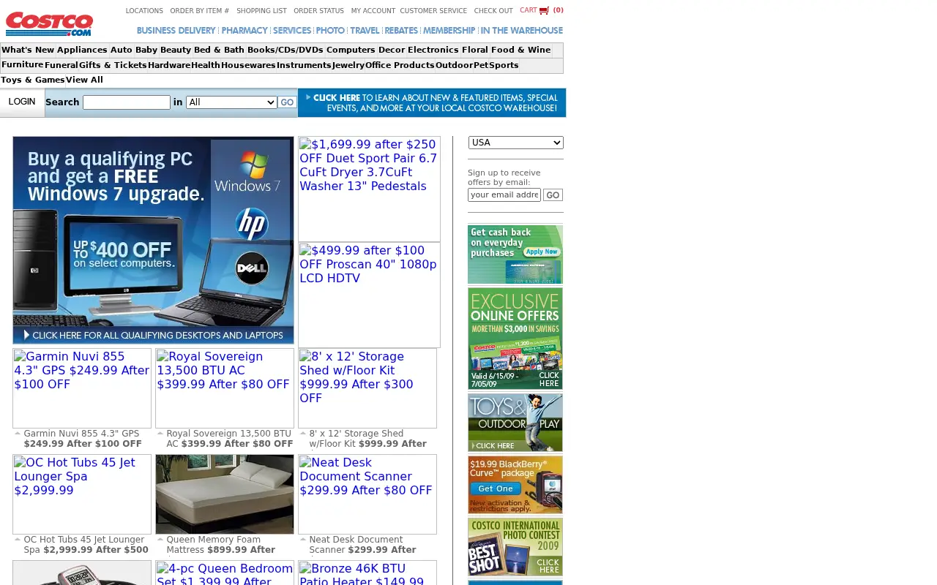Open Customer Service page
The image size is (937, 585).
(433, 11)
